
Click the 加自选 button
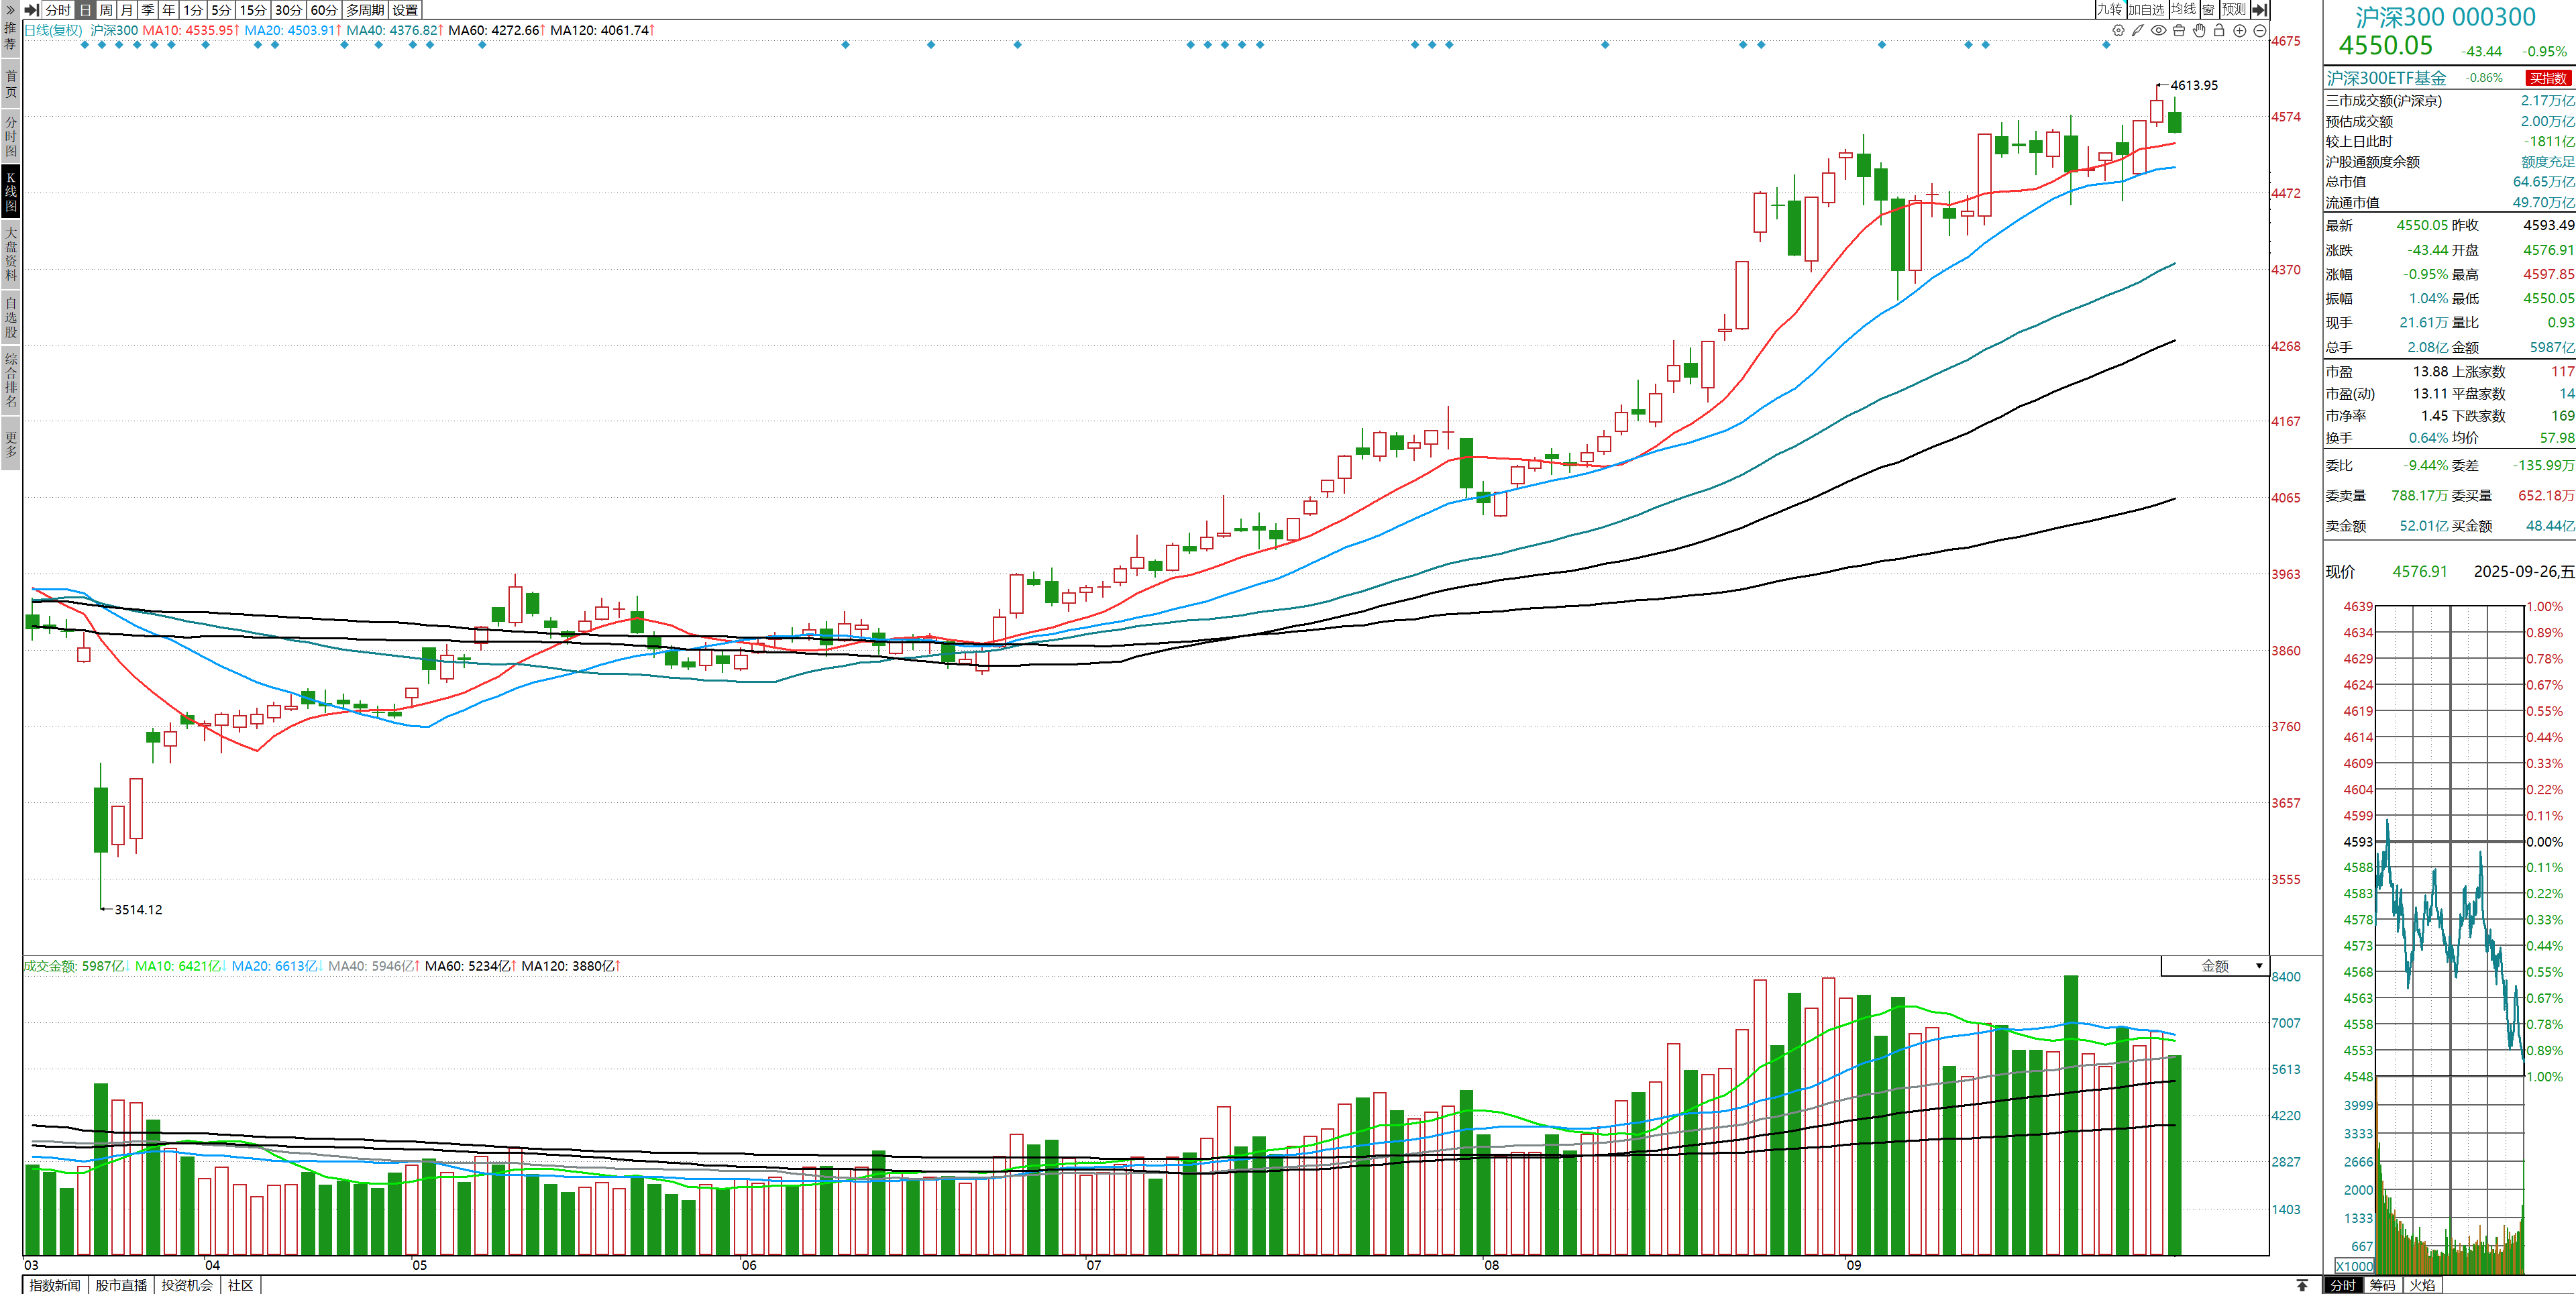(x=2146, y=10)
